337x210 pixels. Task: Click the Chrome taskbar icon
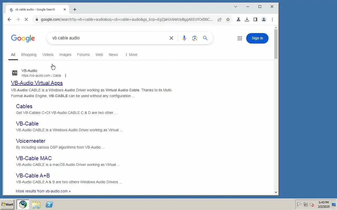[23, 204]
